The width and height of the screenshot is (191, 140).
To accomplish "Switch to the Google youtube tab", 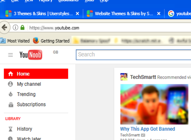I will 180,13.
